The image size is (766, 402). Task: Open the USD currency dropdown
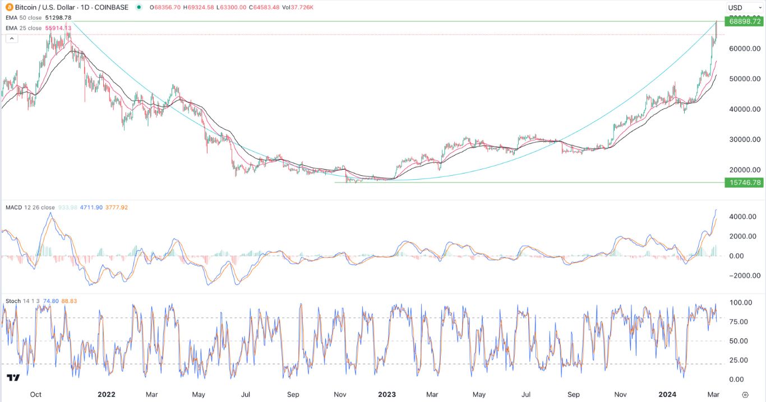(x=744, y=7)
